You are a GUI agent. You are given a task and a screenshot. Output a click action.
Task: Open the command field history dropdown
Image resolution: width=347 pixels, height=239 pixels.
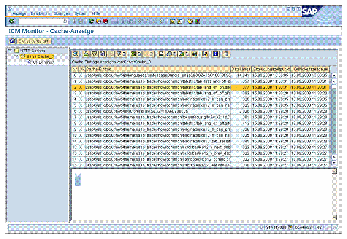click(65, 21)
